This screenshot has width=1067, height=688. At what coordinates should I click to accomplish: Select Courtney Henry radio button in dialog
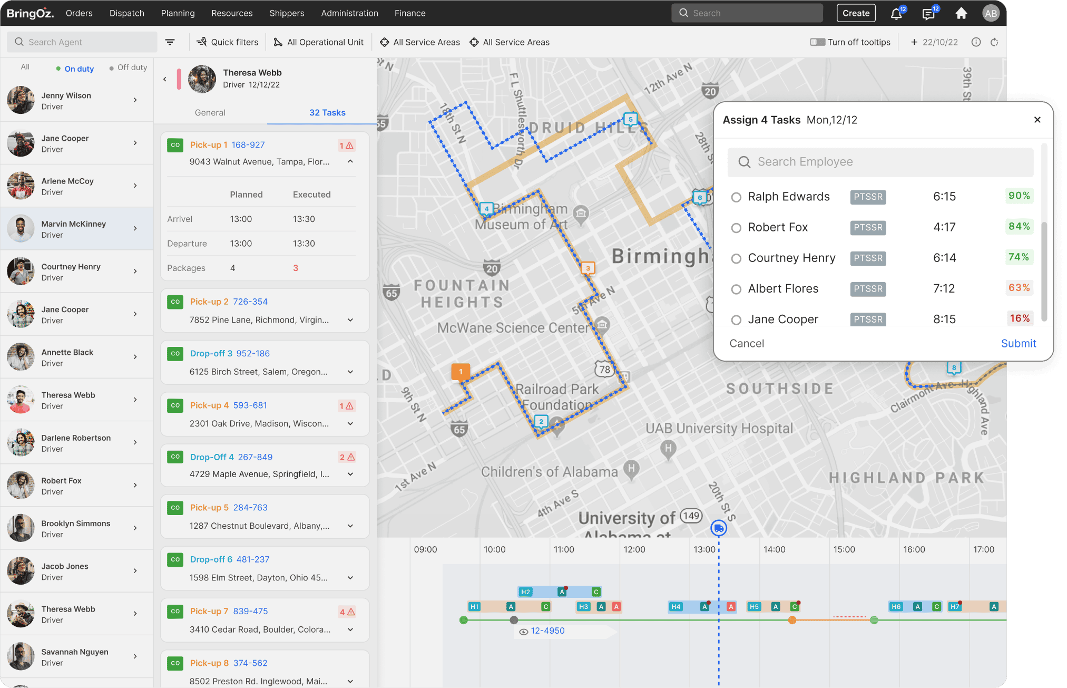(736, 258)
